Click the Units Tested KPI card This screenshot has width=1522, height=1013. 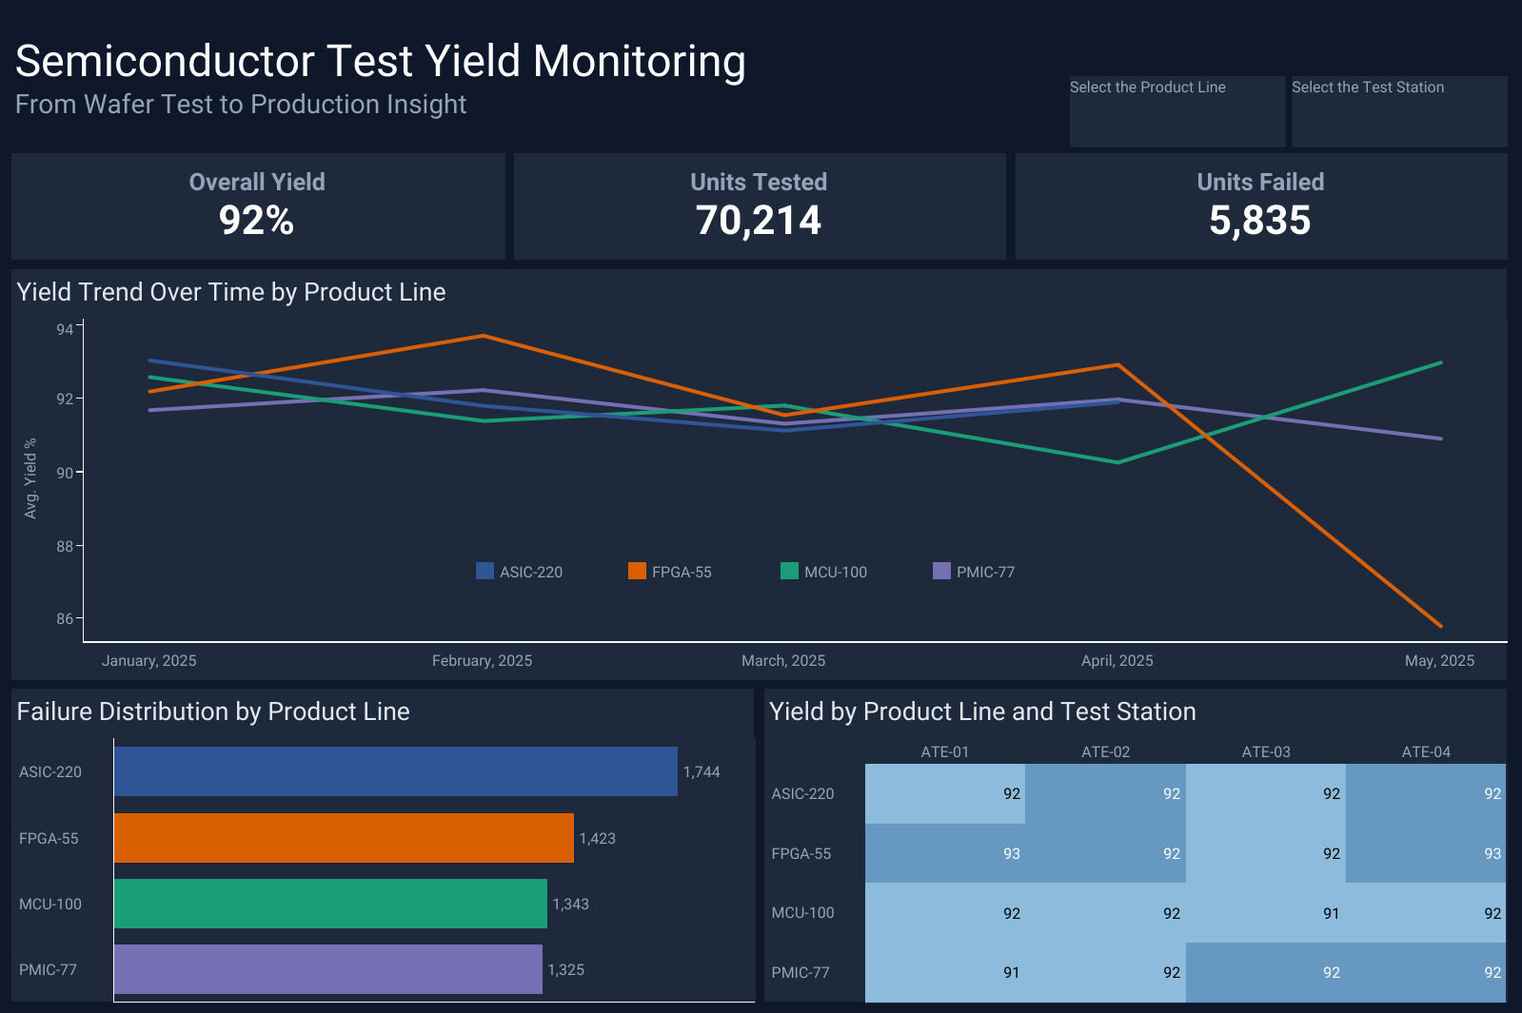(759, 206)
